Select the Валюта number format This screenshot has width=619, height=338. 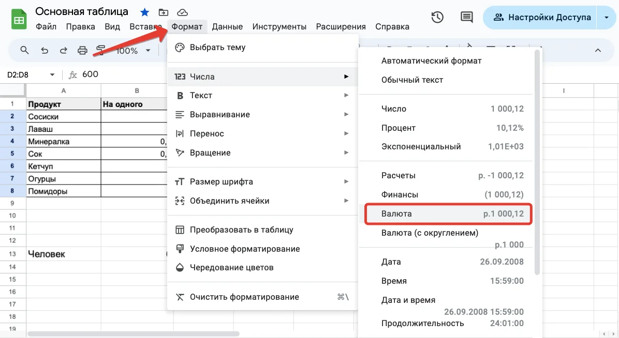pyautogui.click(x=448, y=214)
